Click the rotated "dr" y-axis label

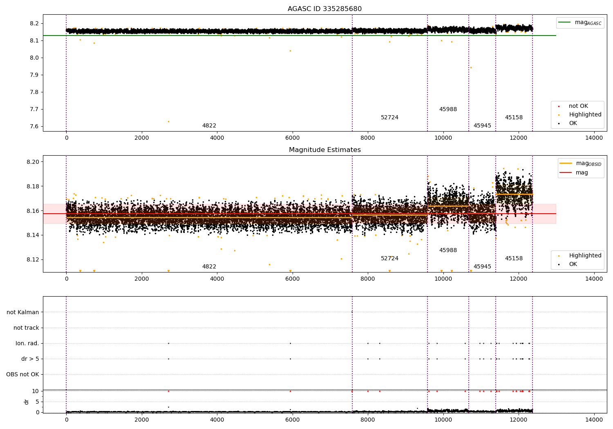coord(27,402)
